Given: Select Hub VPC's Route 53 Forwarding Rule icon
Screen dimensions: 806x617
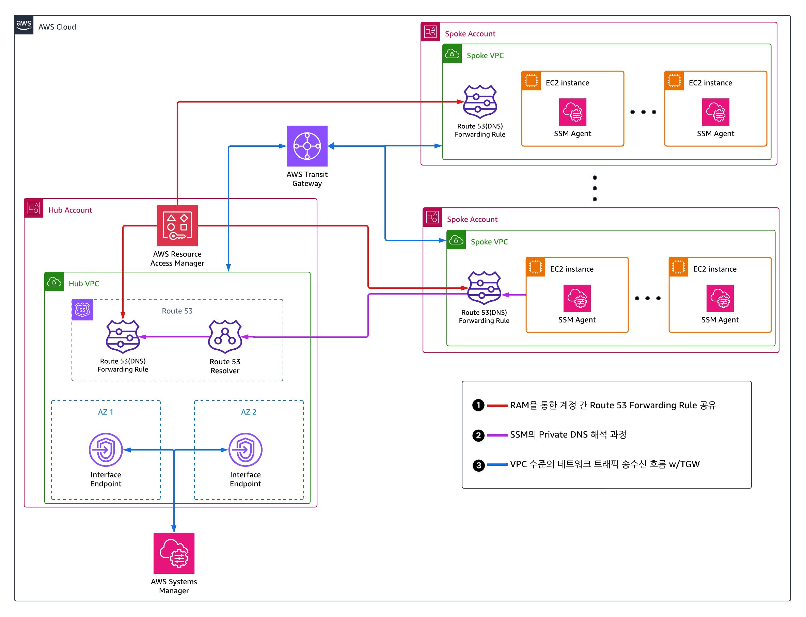Looking at the screenshot, I should tap(123, 336).
